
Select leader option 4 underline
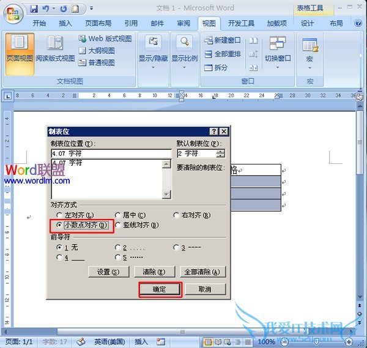click(x=59, y=257)
